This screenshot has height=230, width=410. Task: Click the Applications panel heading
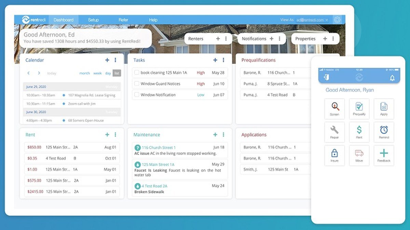254,135
